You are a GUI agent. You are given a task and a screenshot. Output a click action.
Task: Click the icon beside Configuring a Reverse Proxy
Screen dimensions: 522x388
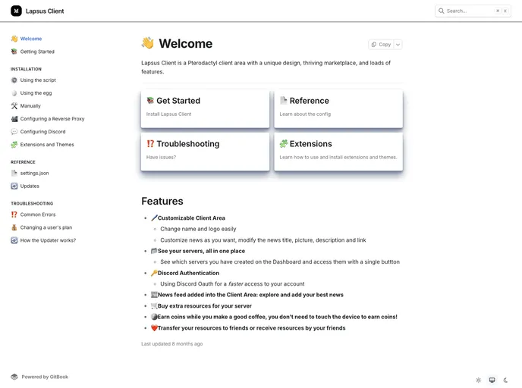[14, 119]
